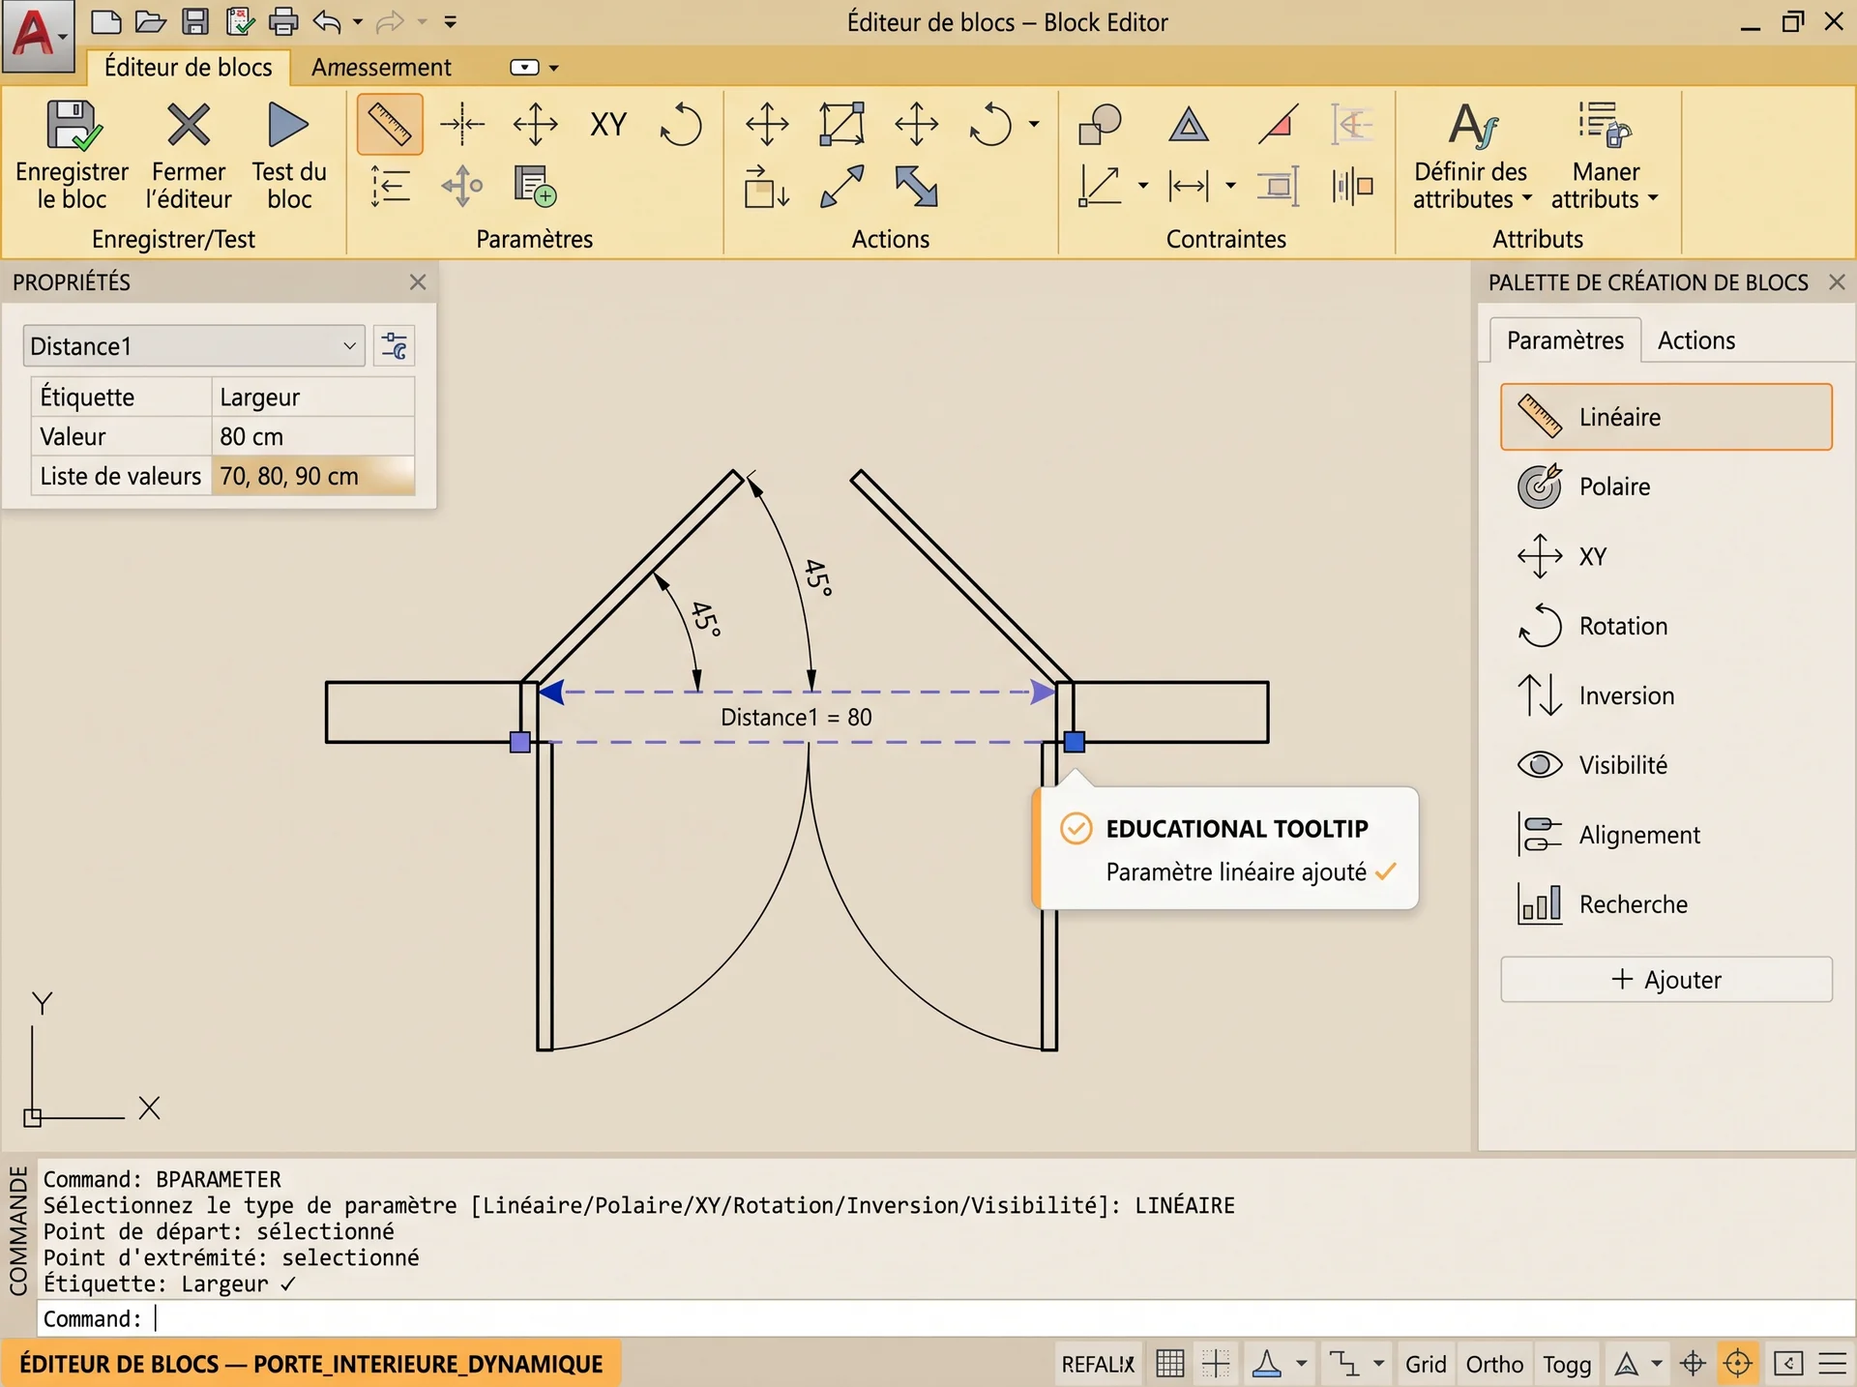The image size is (1857, 1387).
Task: Toggle Grid in status bar
Action: coord(1426,1364)
